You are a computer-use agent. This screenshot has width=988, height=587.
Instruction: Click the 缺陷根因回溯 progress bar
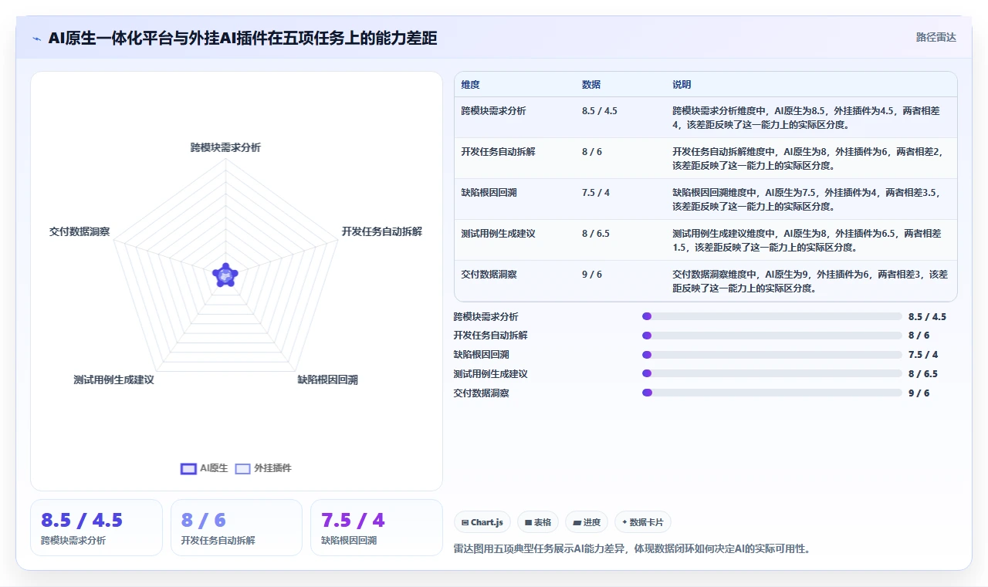coord(772,355)
